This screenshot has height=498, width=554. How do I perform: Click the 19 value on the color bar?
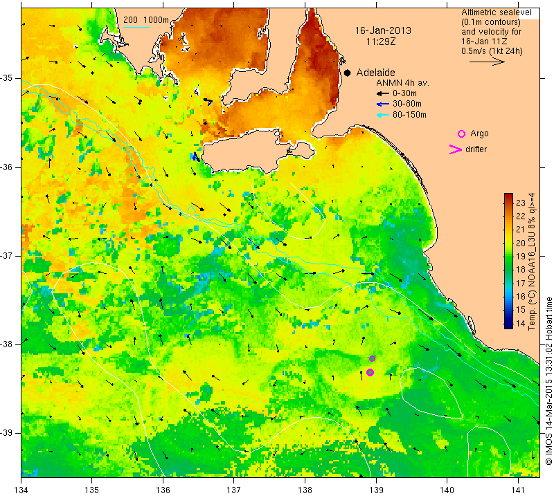point(521,256)
